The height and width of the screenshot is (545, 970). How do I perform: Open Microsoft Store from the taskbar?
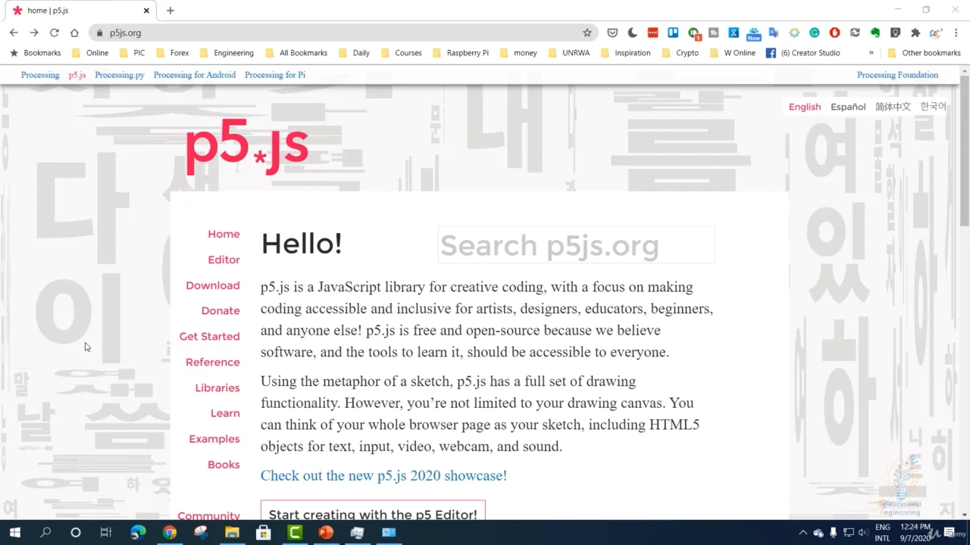pyautogui.click(x=263, y=532)
